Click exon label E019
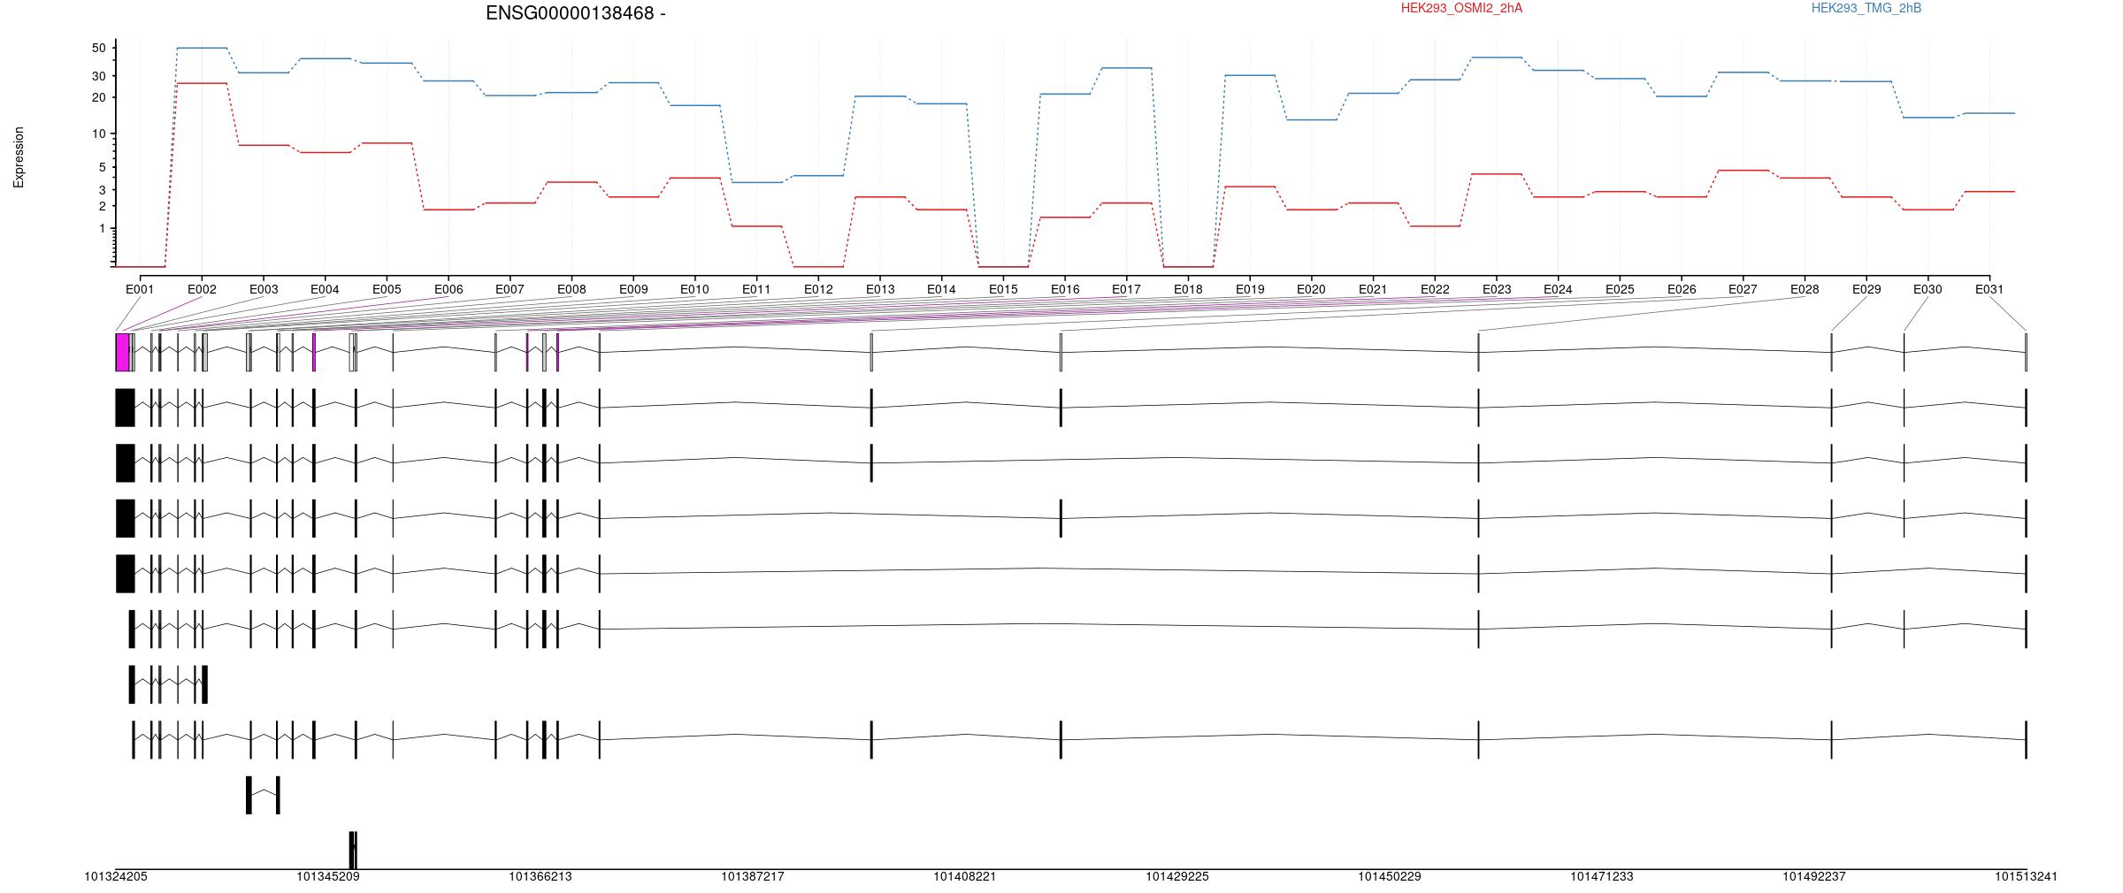The width and height of the screenshot is (2123, 893). click(1250, 289)
